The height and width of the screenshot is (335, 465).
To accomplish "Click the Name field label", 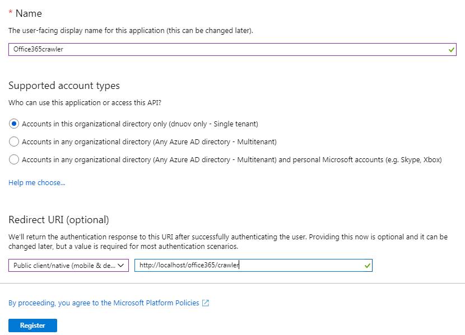I will [29, 13].
